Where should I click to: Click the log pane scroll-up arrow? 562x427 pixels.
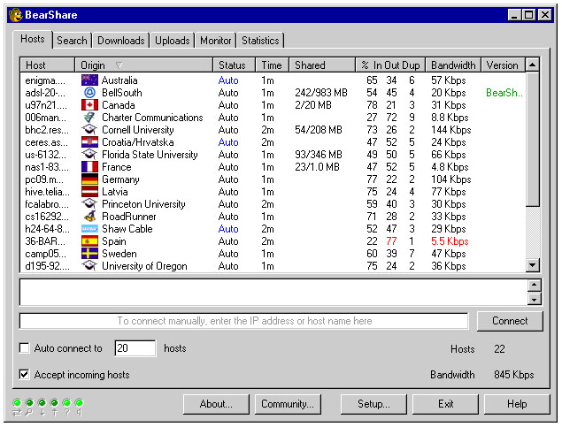point(534,286)
